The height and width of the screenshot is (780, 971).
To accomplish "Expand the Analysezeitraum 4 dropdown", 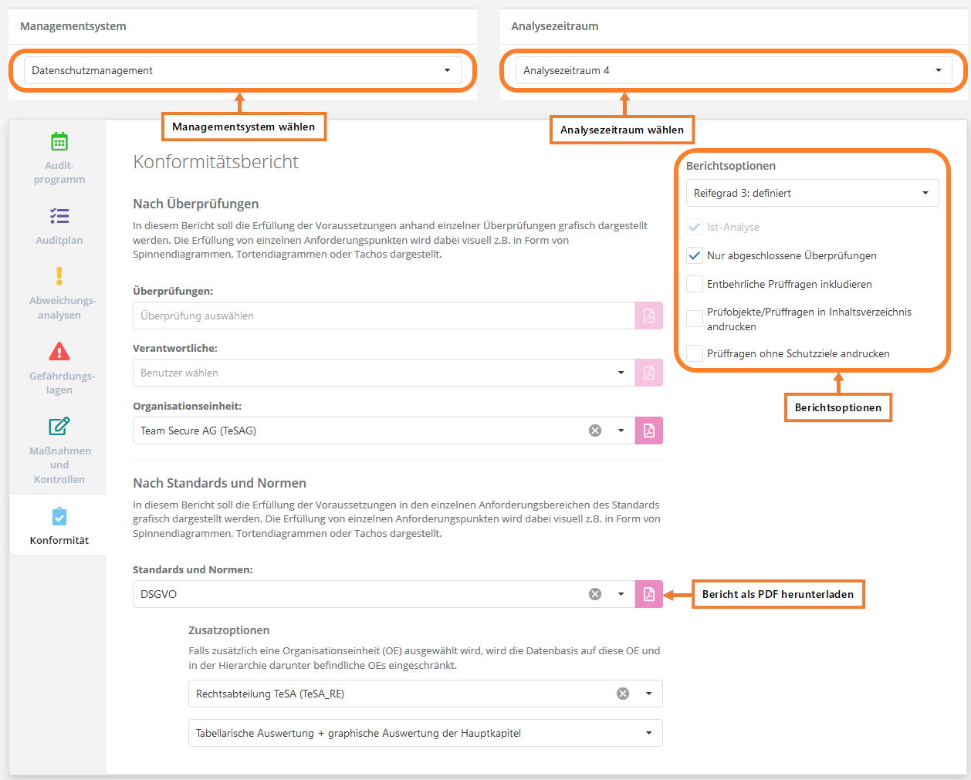I will coord(733,70).
